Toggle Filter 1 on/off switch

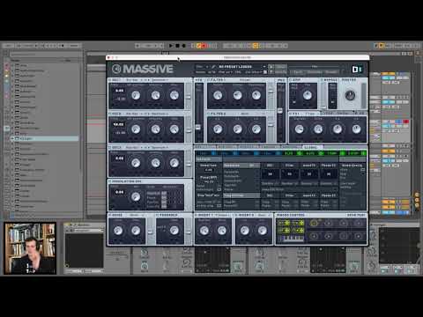209,80
